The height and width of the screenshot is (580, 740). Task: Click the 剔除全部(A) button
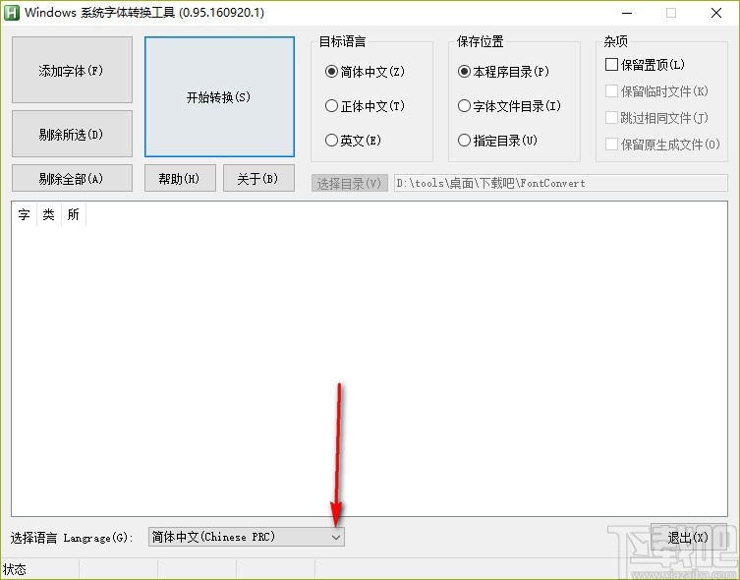point(72,178)
